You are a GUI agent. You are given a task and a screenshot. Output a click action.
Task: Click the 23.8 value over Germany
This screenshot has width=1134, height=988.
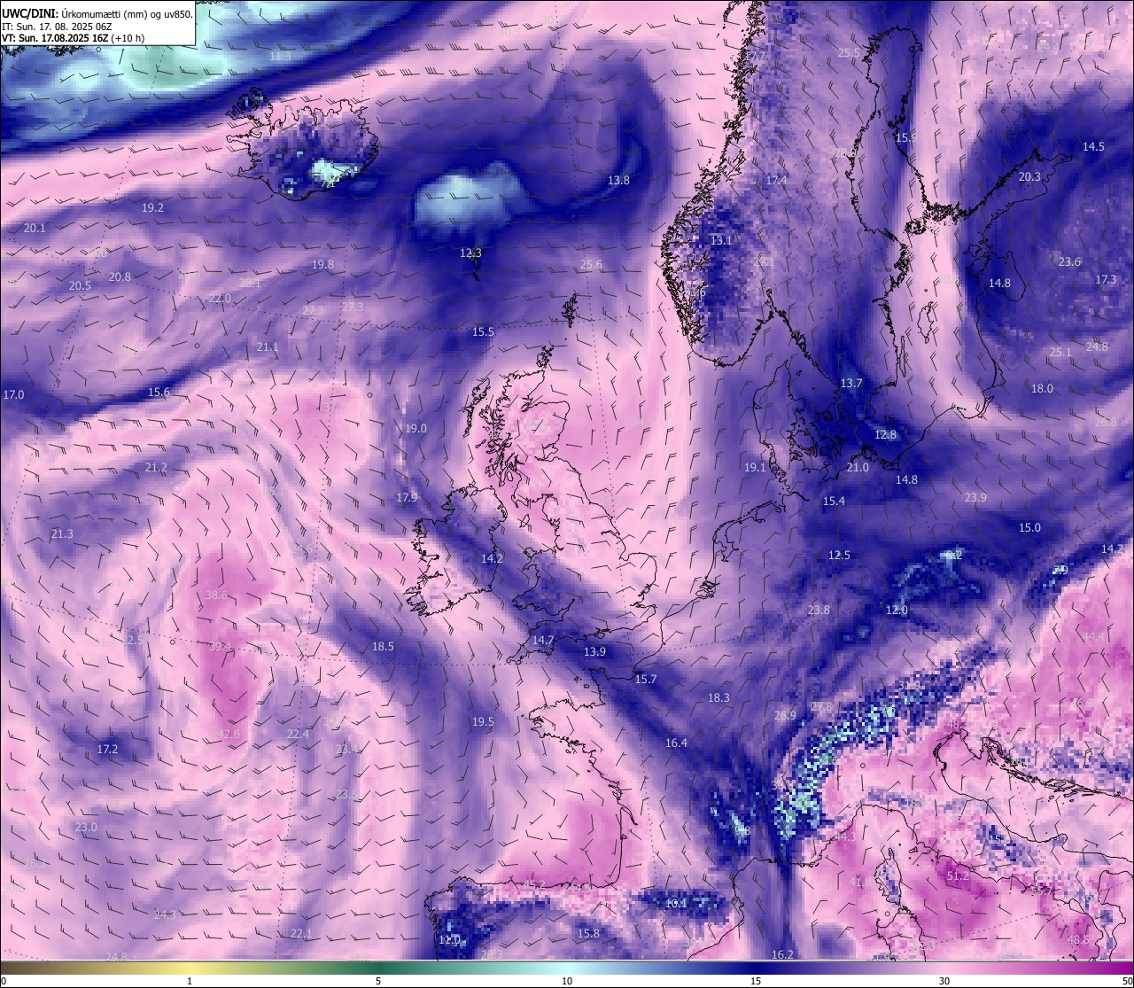click(x=819, y=610)
